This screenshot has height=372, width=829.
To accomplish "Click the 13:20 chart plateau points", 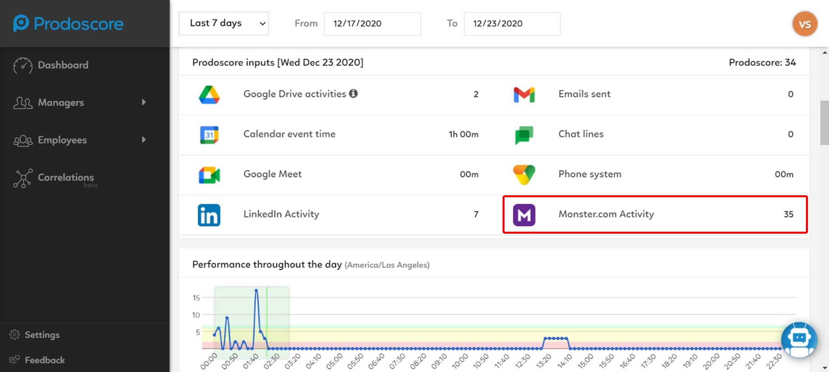I will [x=556, y=338].
